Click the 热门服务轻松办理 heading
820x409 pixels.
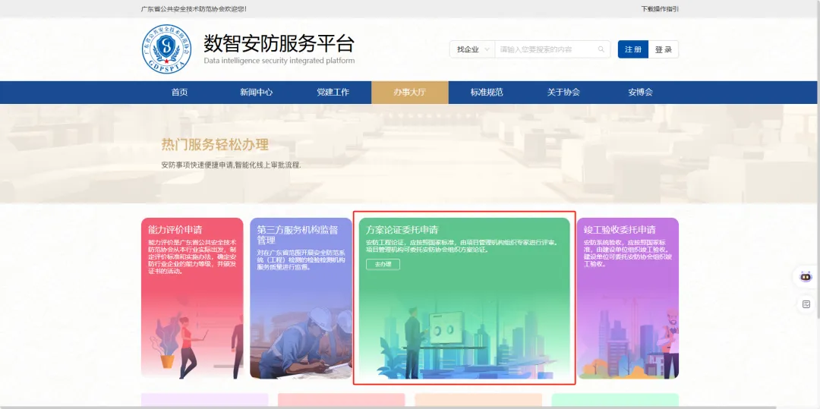(x=215, y=145)
